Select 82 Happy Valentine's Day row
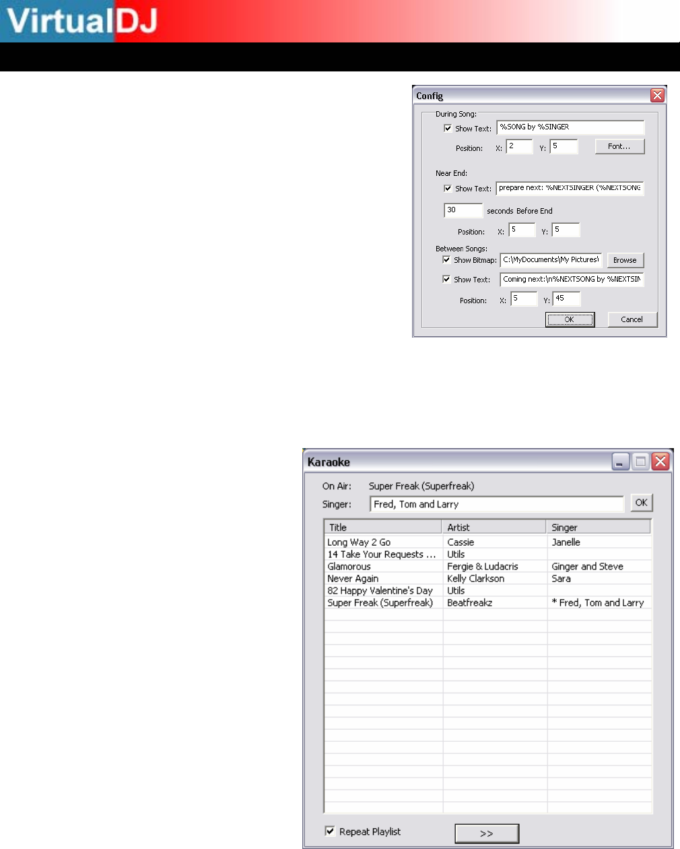This screenshot has width=680, height=849. [x=488, y=590]
